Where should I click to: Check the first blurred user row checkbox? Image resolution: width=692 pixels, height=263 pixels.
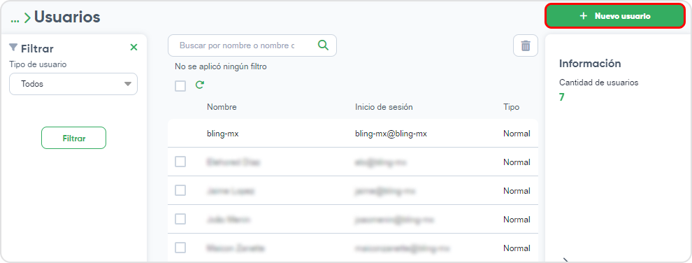180,162
